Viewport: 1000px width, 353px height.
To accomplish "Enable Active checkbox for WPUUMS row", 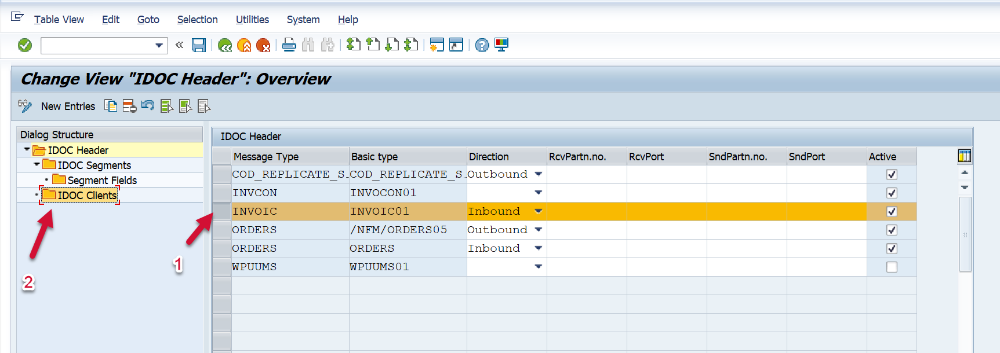I will pos(892,267).
